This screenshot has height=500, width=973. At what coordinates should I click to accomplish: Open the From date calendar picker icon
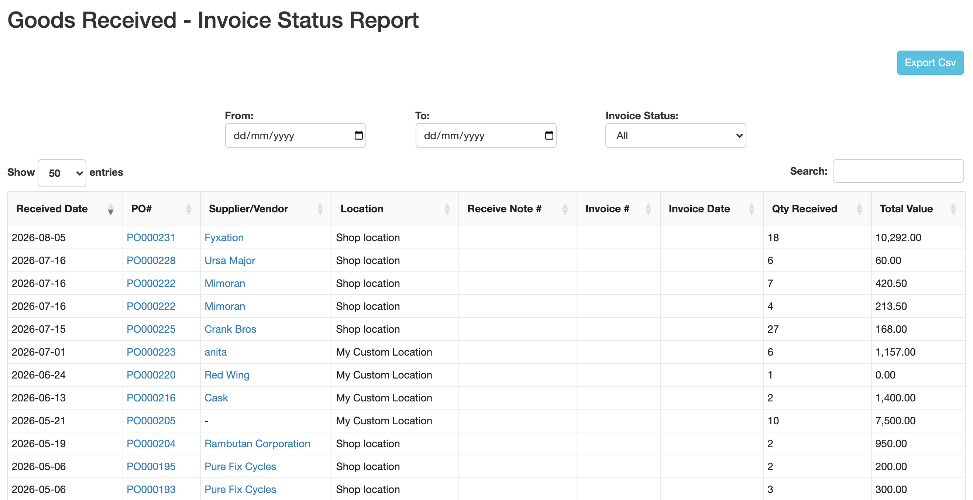point(358,135)
